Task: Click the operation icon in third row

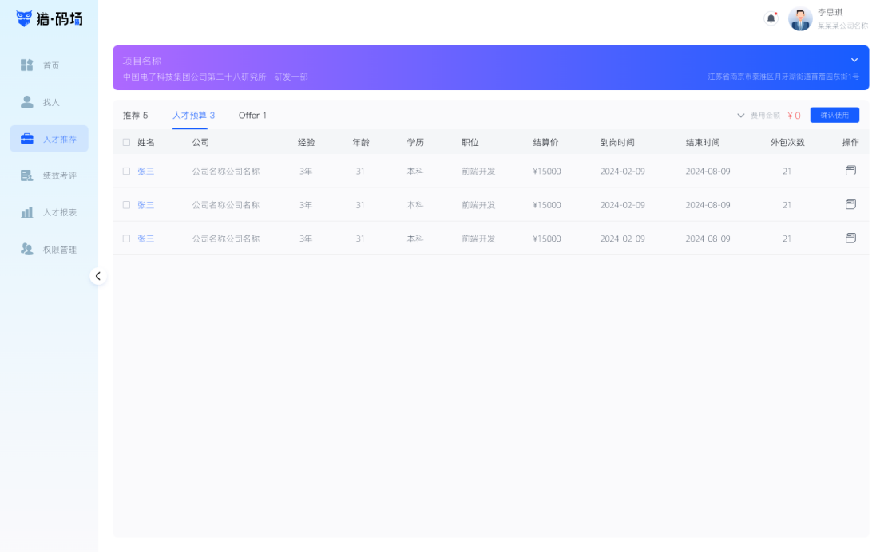Action: pos(850,238)
